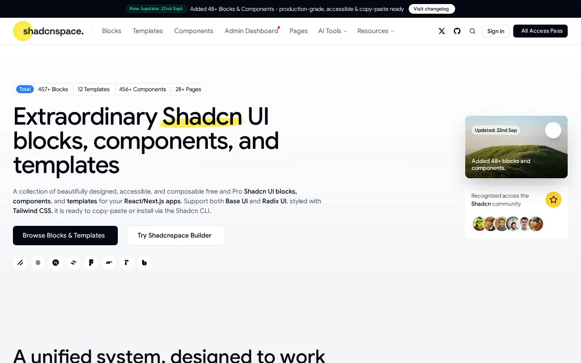
Task: Click the '457+ Blocks' stat
Action: coord(53,89)
